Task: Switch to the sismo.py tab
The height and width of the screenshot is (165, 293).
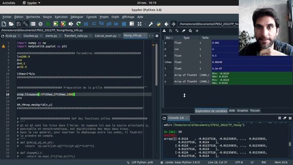Action: pyautogui.click(x=51, y=36)
